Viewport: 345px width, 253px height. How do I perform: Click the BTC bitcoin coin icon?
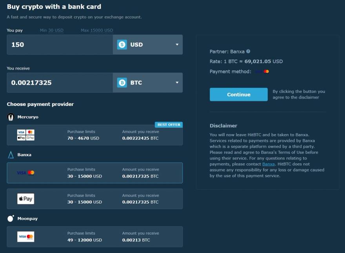[122, 83]
